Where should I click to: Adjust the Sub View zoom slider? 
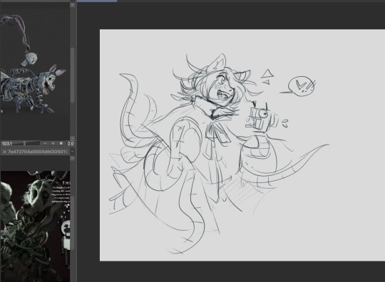click(x=24, y=143)
